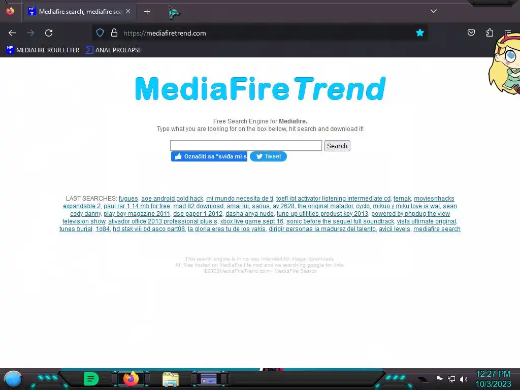Image resolution: width=520 pixels, height=390 pixels.
Task: Go back with the browser back arrow
Action: tap(12, 33)
